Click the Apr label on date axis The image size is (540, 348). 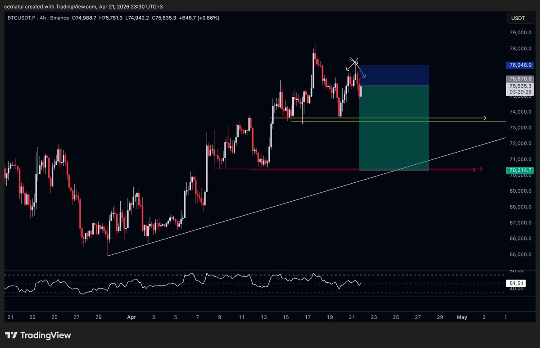click(x=132, y=317)
